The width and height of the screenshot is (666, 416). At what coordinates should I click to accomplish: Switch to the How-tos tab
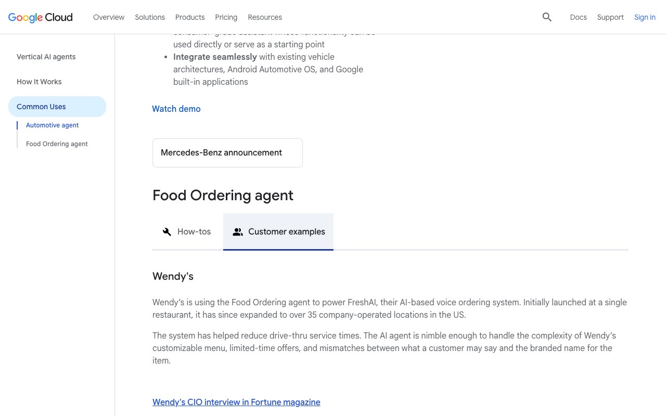pos(188,232)
